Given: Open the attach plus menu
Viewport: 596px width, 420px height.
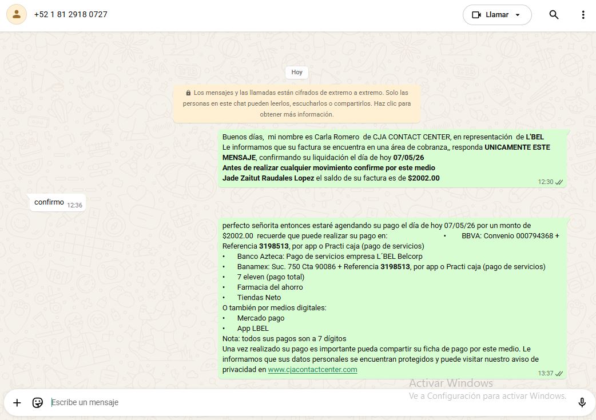Looking at the screenshot, I should [x=17, y=402].
